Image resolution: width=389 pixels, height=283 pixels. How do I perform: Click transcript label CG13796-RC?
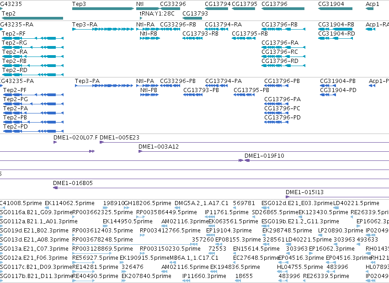point(280,52)
